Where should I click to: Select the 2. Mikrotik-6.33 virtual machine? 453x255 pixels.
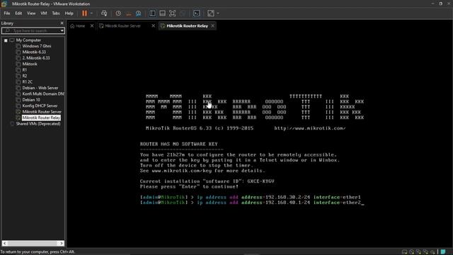[36, 58]
